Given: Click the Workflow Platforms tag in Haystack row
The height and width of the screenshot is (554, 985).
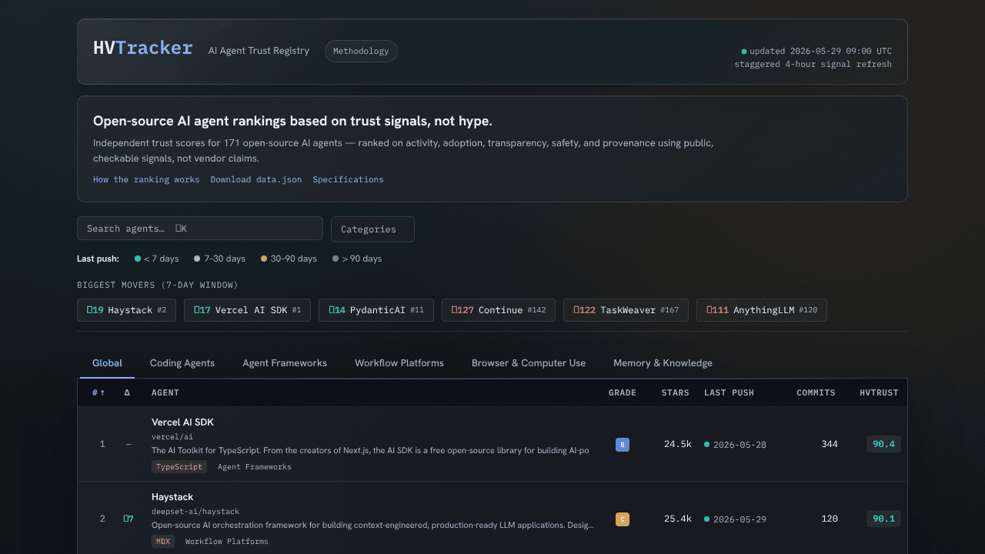Looking at the screenshot, I should pyautogui.click(x=227, y=541).
